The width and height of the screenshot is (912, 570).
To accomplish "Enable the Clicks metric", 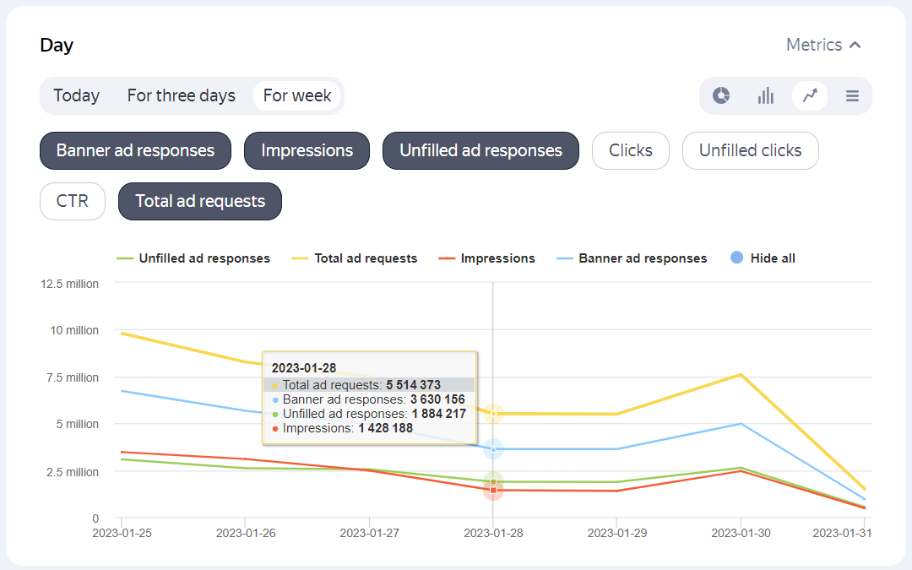I will tap(631, 150).
